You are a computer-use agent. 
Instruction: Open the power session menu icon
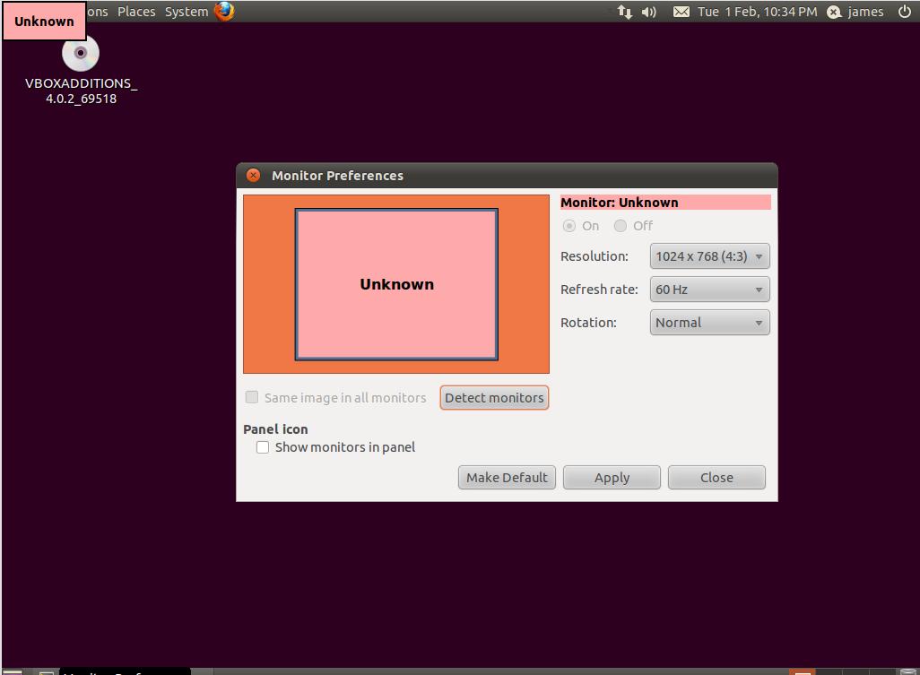(x=904, y=12)
